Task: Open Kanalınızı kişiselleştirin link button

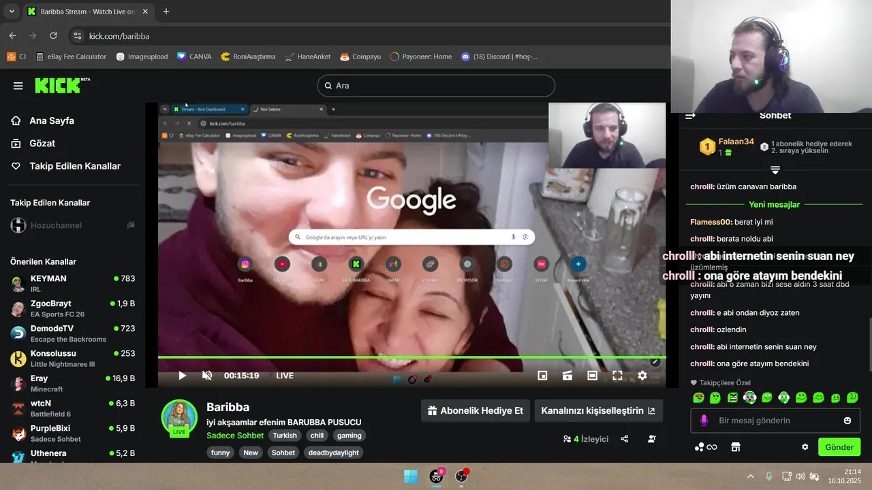Action: 598,410
